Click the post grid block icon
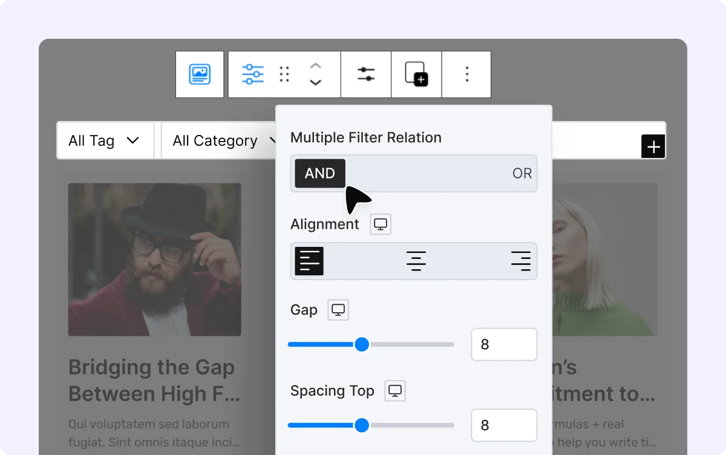Screen dimensions: 726x455 click(x=200, y=74)
